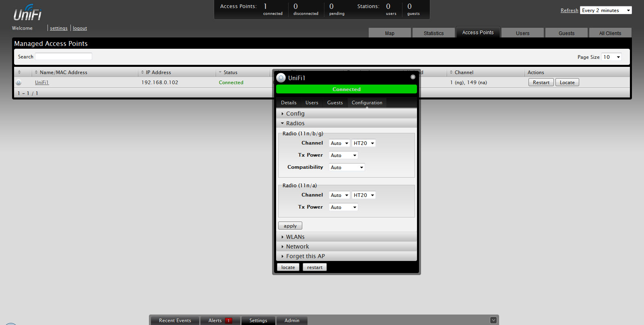Click in the Search input field

64,57
